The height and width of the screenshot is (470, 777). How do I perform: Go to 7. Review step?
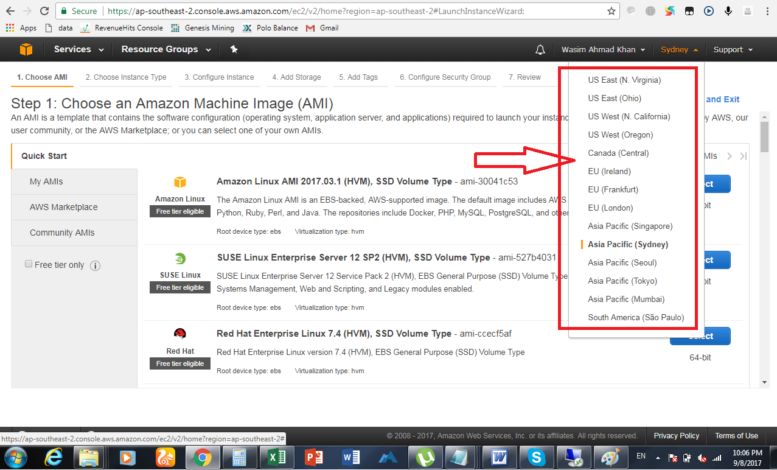524,77
